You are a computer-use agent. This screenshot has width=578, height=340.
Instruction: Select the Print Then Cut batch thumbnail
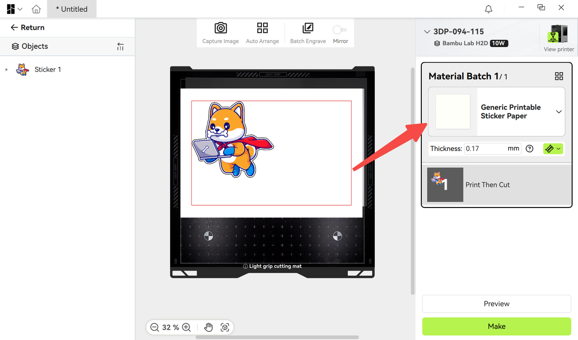pyautogui.click(x=445, y=184)
